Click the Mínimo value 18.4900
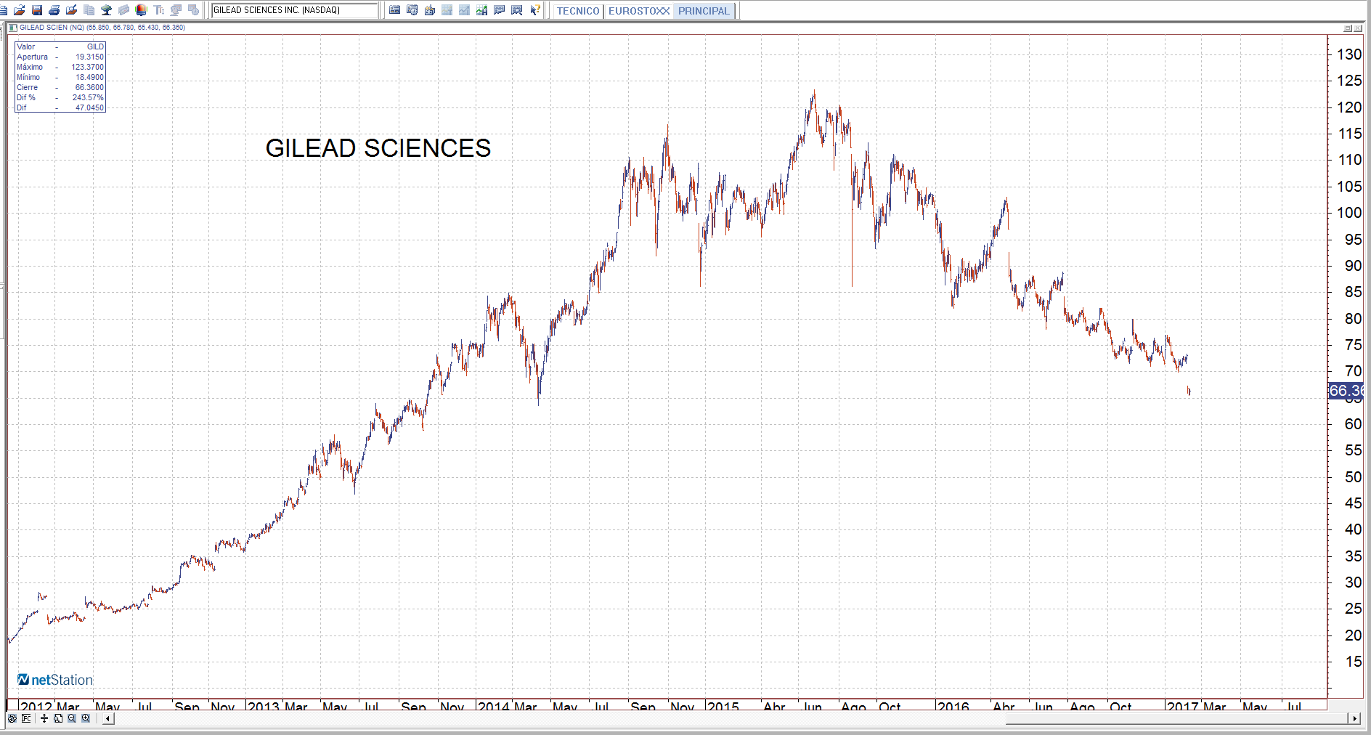Viewport: 1371px width, 735px height. coord(89,77)
